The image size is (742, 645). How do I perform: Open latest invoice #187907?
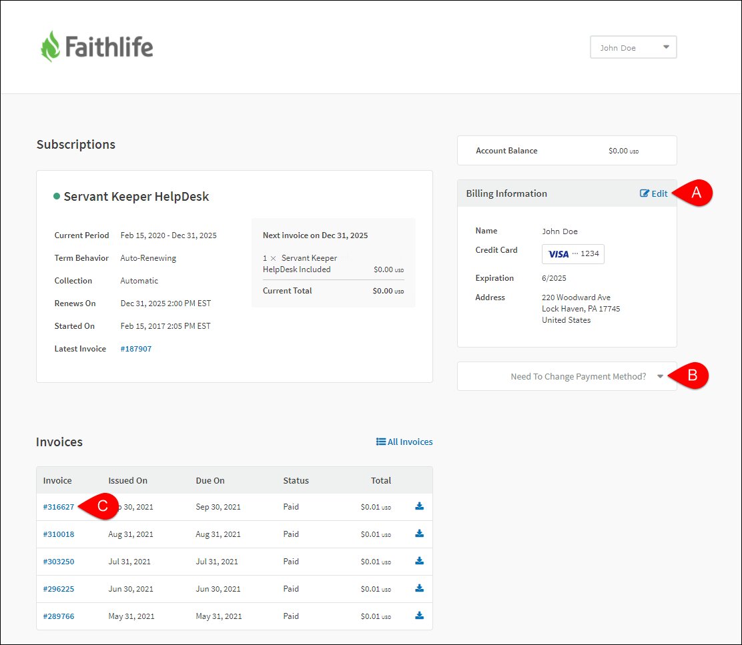[135, 348]
